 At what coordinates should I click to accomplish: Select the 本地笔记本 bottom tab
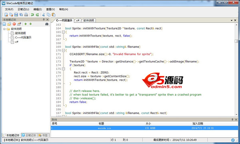12,135
